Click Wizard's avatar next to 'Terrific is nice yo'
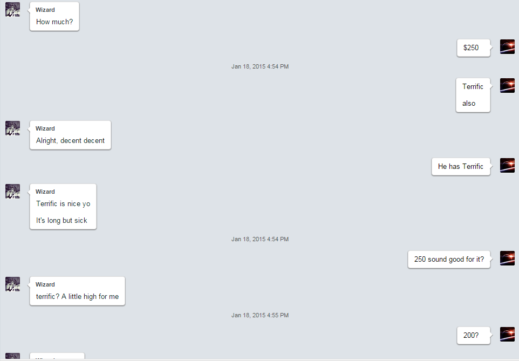This screenshot has width=519, height=361. click(12, 192)
